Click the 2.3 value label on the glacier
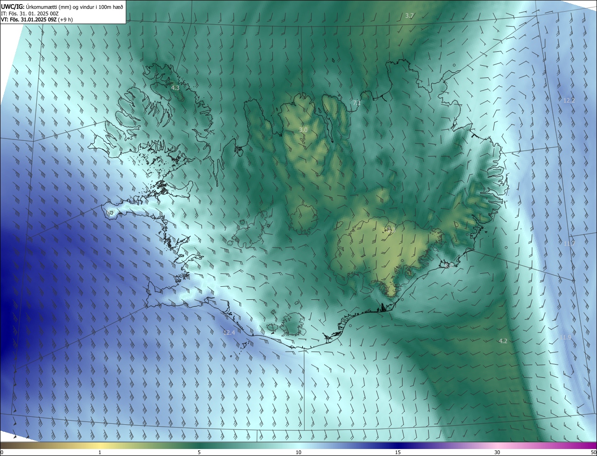The width and height of the screenshot is (597, 456). pyautogui.click(x=391, y=230)
